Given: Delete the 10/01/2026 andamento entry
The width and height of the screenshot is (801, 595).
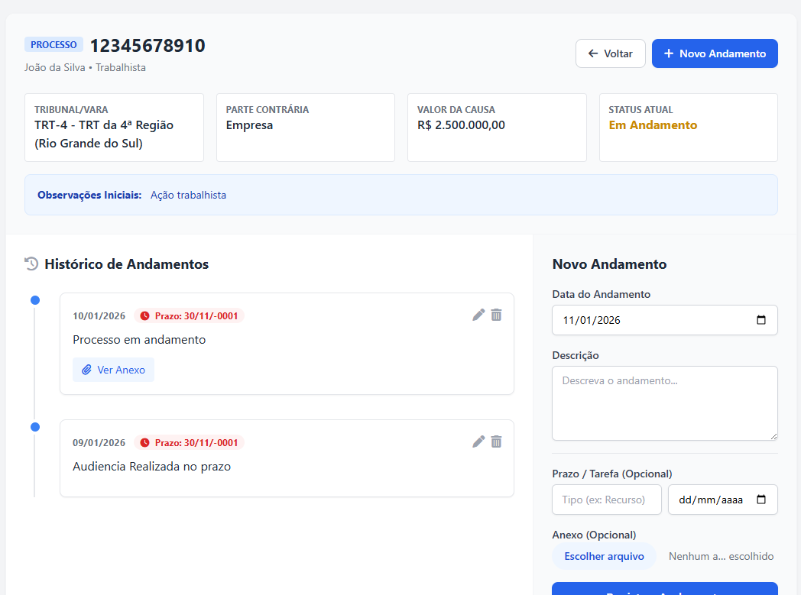Looking at the screenshot, I should coord(496,315).
